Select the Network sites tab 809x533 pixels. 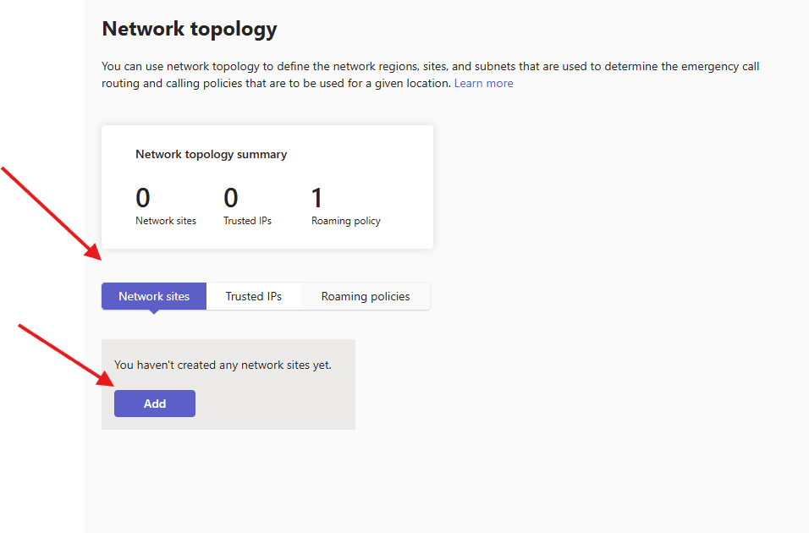(x=154, y=296)
